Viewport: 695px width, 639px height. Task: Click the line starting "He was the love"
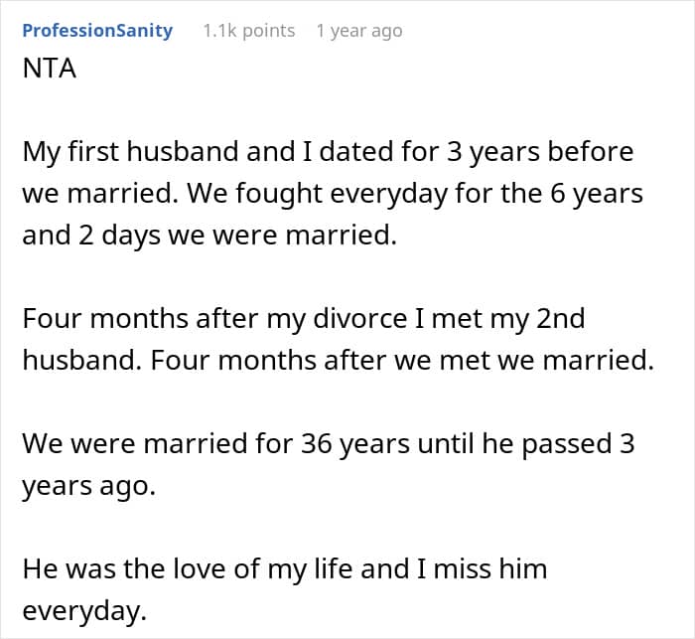[x=284, y=568]
